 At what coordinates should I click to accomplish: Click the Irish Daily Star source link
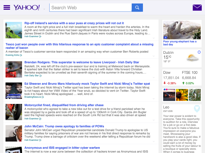coord(32,76)
